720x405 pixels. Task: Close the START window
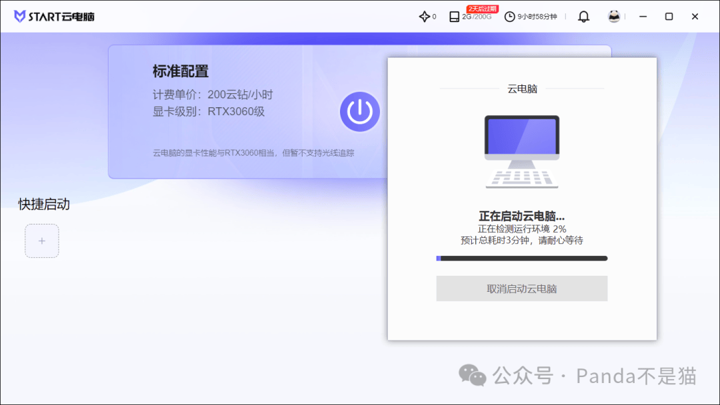[x=695, y=17]
